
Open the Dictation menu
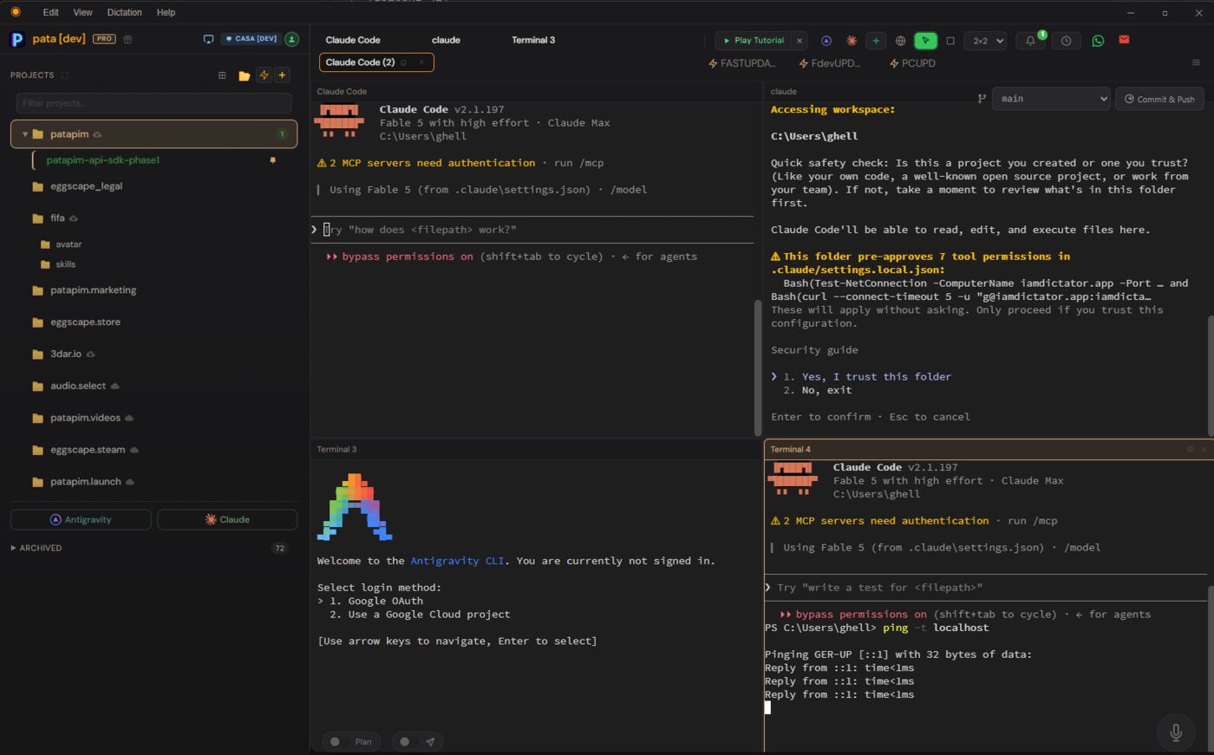click(x=125, y=12)
